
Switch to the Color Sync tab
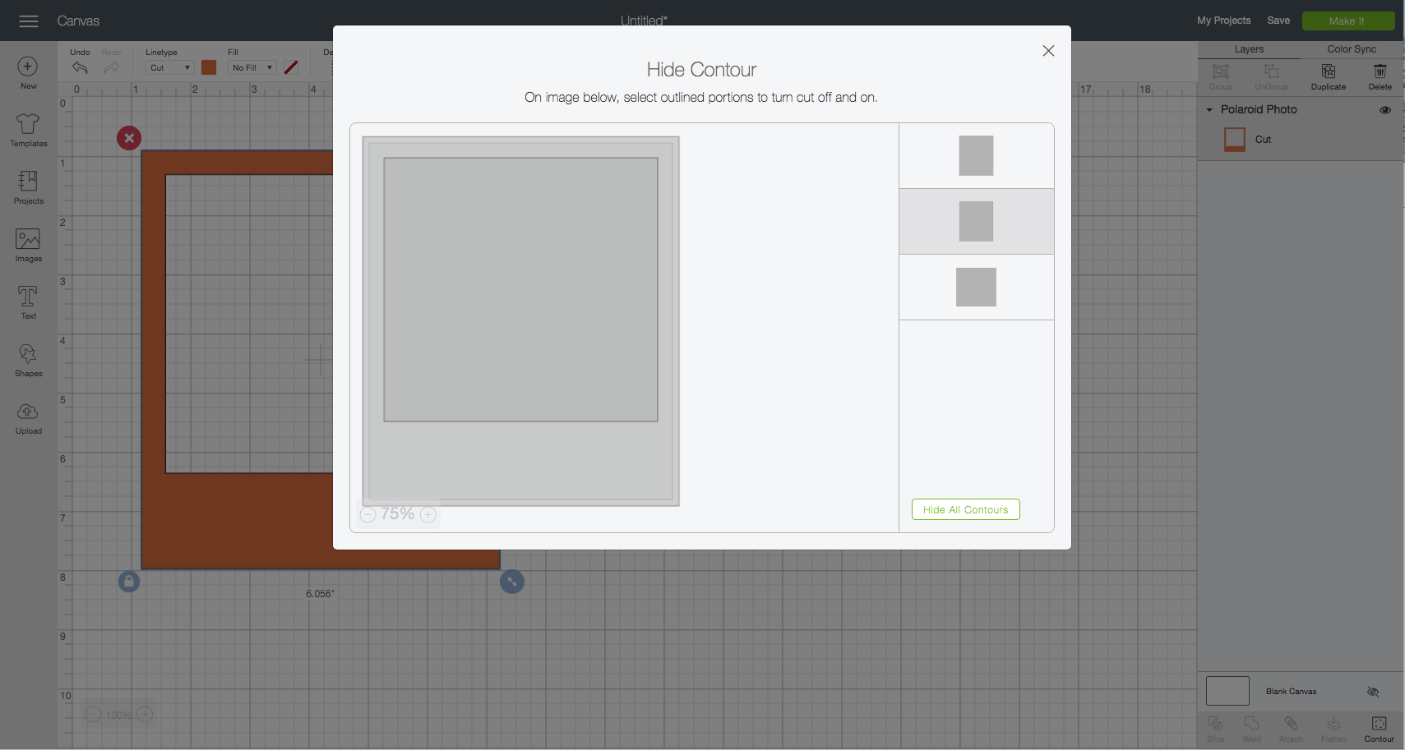pos(1351,49)
